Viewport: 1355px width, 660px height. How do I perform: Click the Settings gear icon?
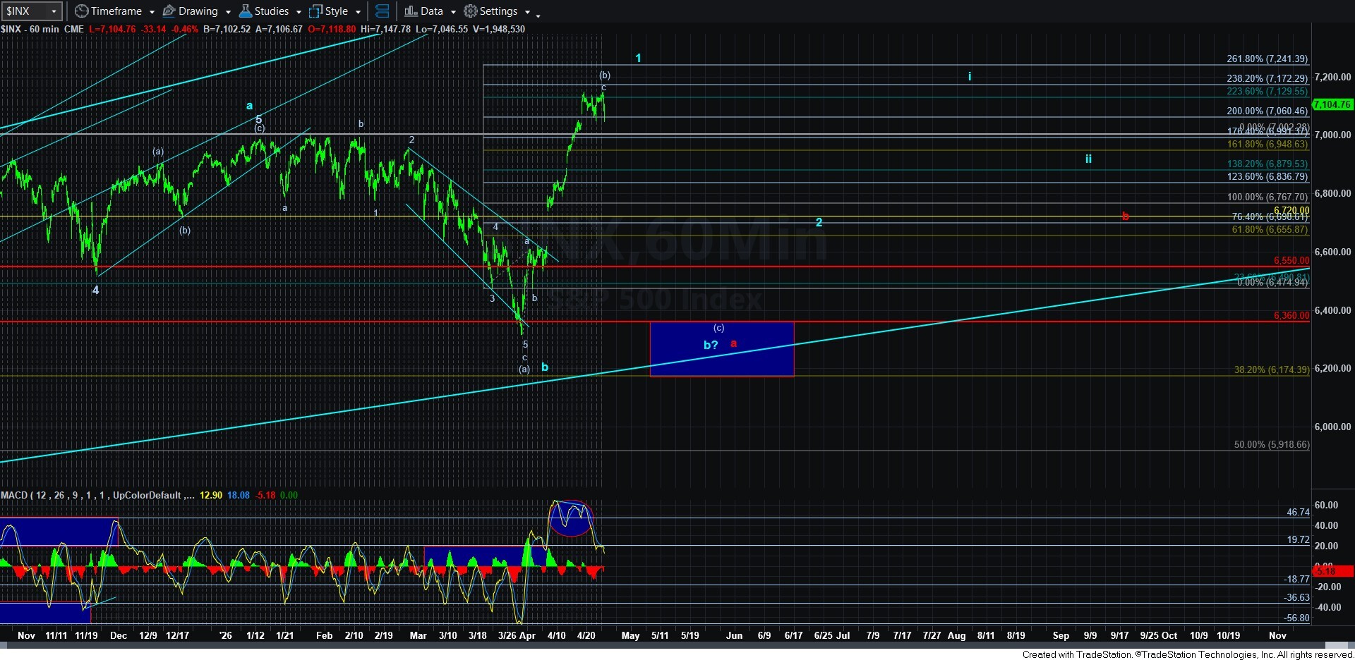470,11
